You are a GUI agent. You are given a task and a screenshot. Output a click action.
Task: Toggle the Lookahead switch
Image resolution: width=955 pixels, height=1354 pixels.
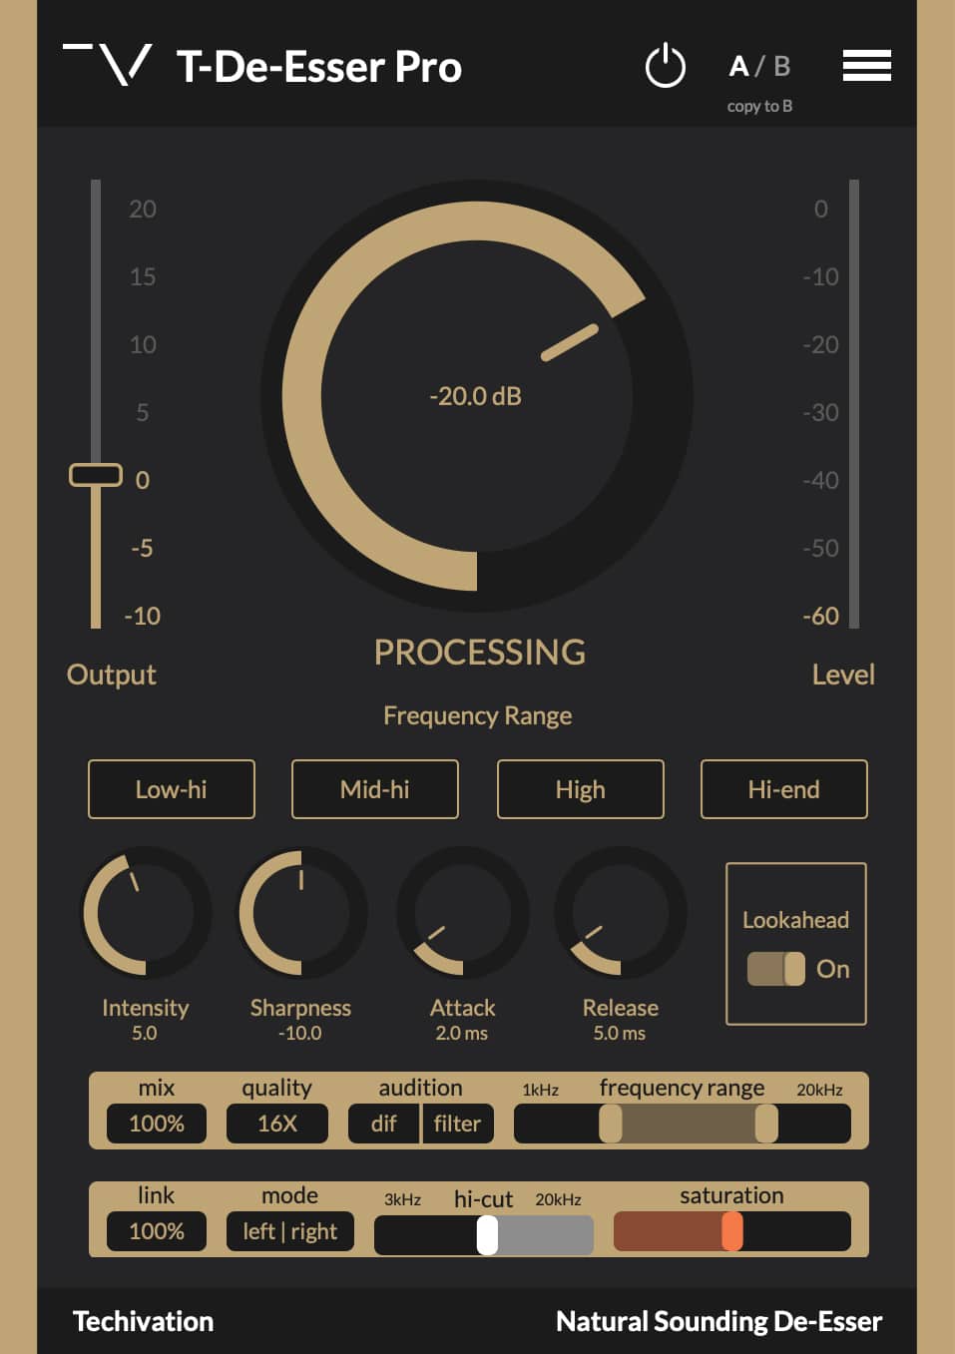click(x=776, y=969)
